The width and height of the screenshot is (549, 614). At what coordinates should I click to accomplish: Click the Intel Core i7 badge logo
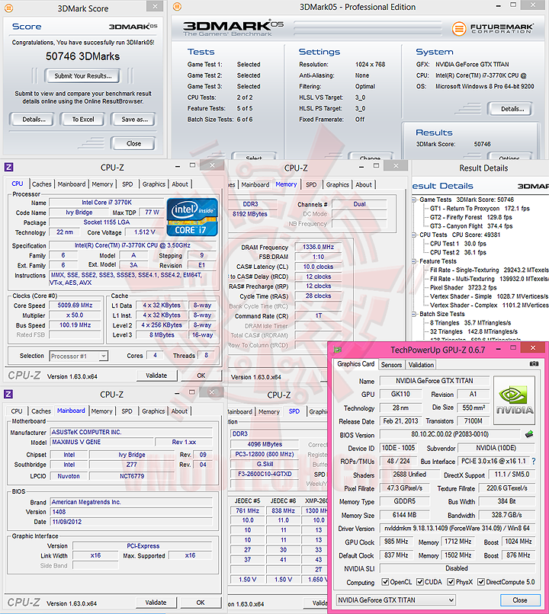pos(192,217)
